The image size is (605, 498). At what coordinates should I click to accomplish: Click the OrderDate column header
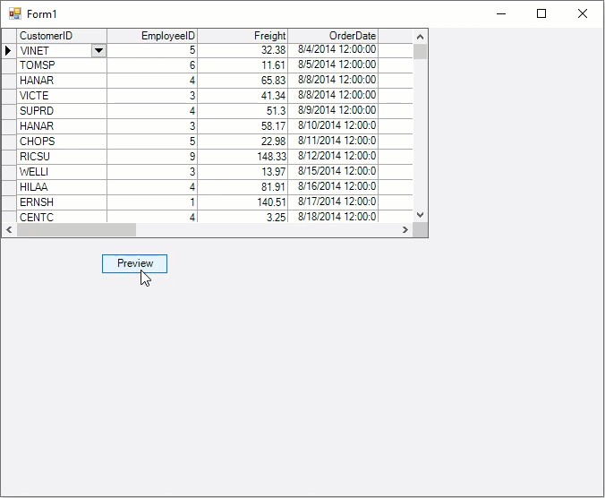(333, 36)
